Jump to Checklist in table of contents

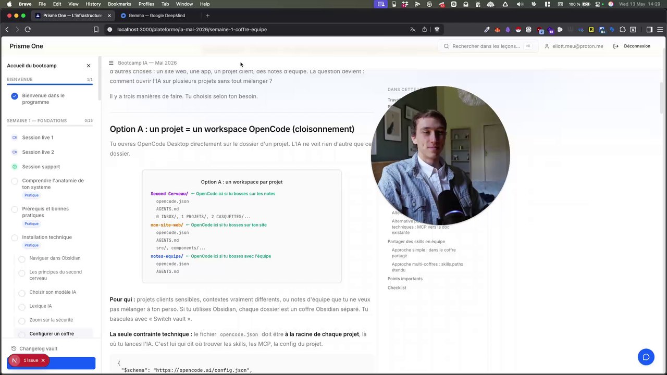[x=397, y=287]
